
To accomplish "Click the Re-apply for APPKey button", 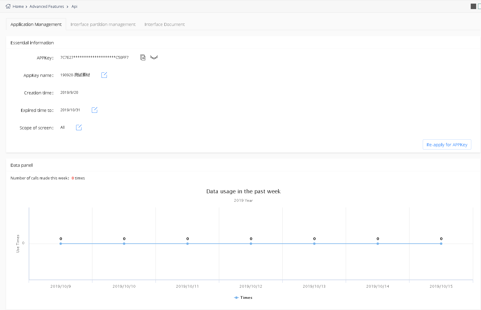I will pos(447,145).
